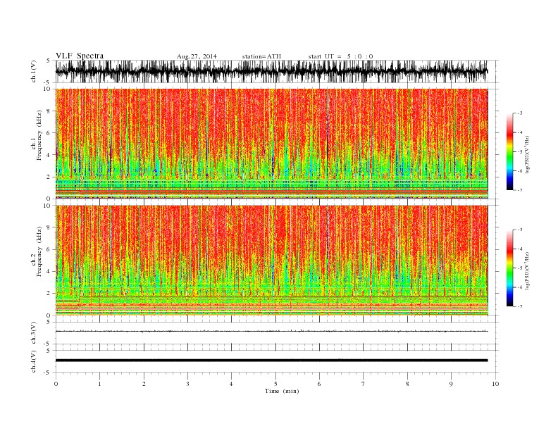Click inside the ch.2 spectrogram panel
The image size is (558, 431).
pos(271,260)
